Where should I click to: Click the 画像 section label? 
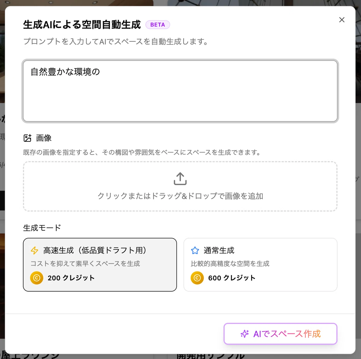pos(44,138)
